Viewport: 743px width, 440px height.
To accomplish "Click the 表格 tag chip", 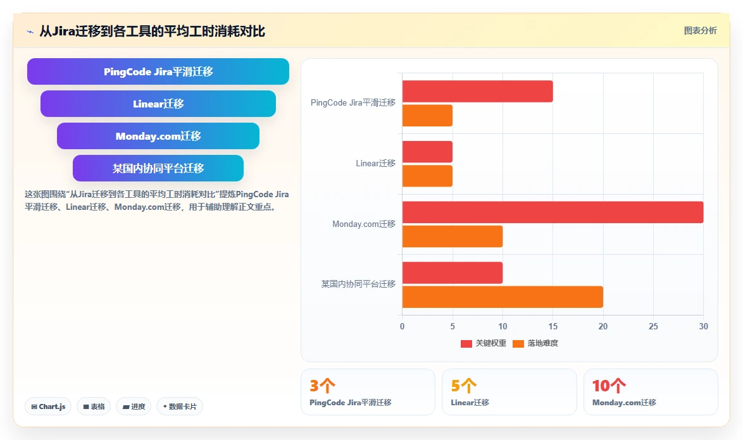I will pos(94,406).
